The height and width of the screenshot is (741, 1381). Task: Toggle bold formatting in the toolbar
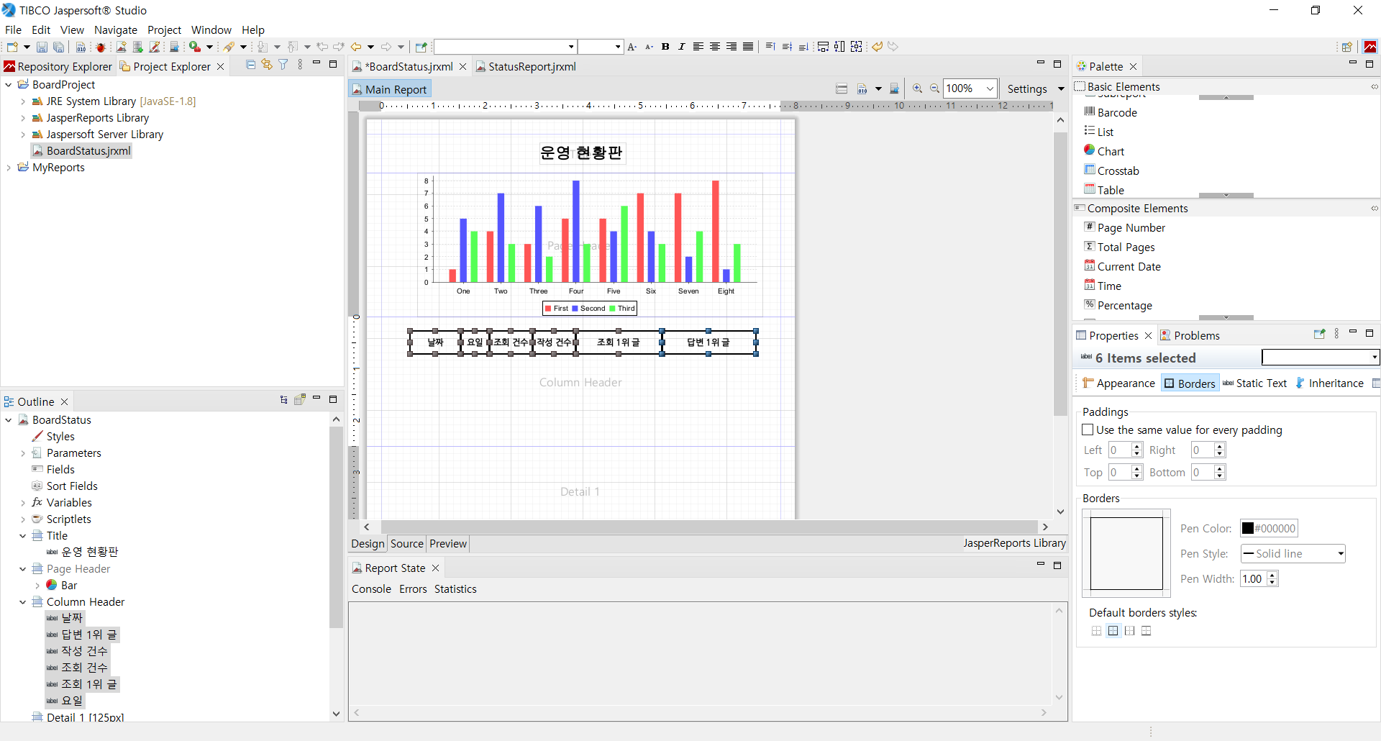(665, 47)
